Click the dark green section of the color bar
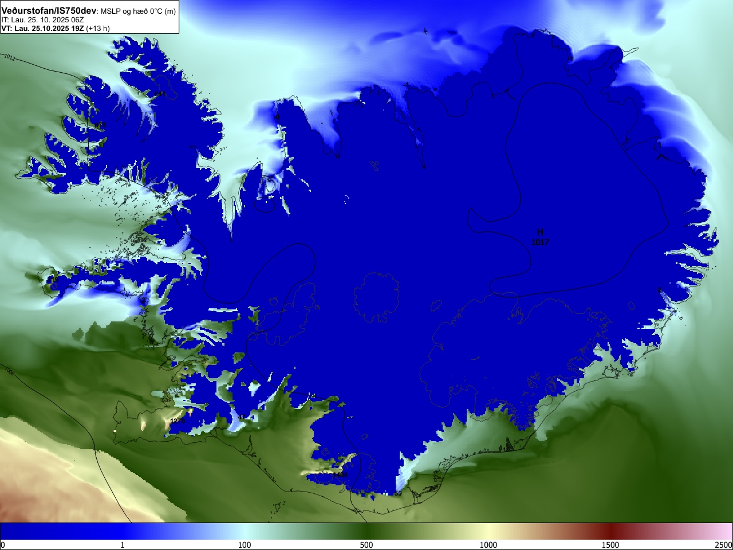This screenshot has width=733, height=550. click(x=366, y=532)
